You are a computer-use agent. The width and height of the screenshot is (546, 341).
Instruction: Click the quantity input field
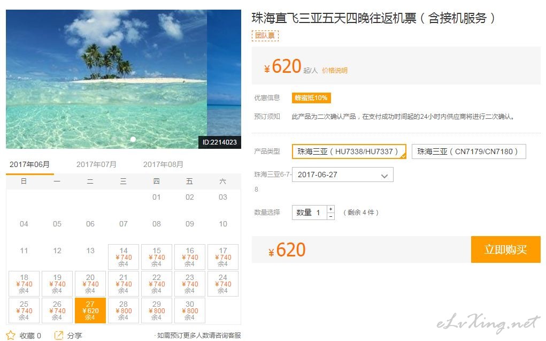[x=309, y=213]
